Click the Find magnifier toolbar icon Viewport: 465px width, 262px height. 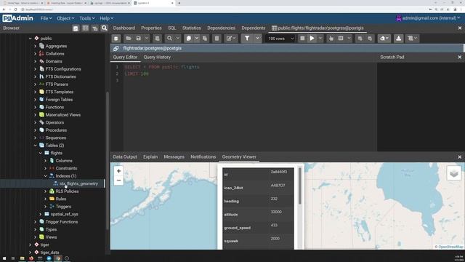(169, 39)
